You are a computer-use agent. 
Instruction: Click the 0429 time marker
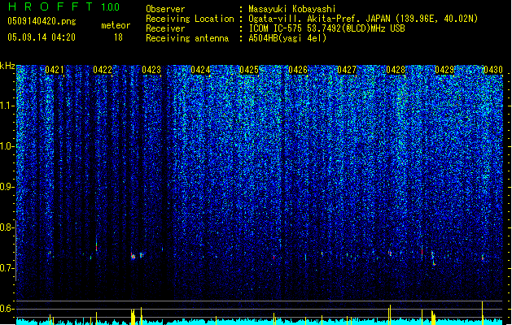pyautogui.click(x=444, y=70)
